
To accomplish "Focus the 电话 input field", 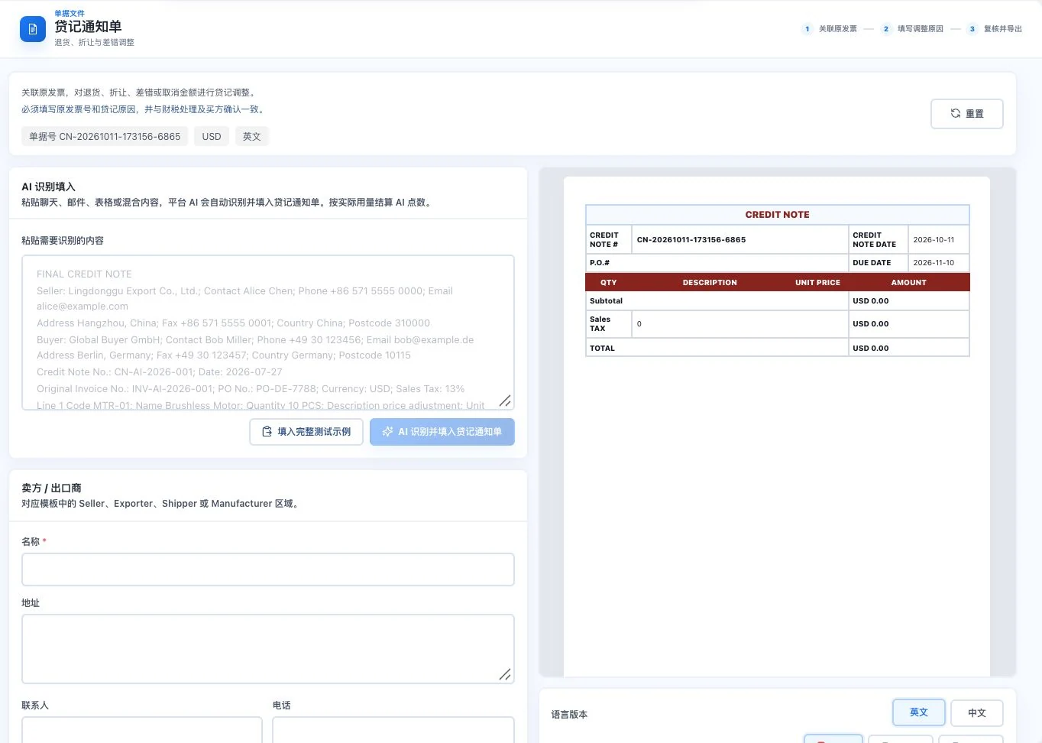I will click(x=393, y=730).
